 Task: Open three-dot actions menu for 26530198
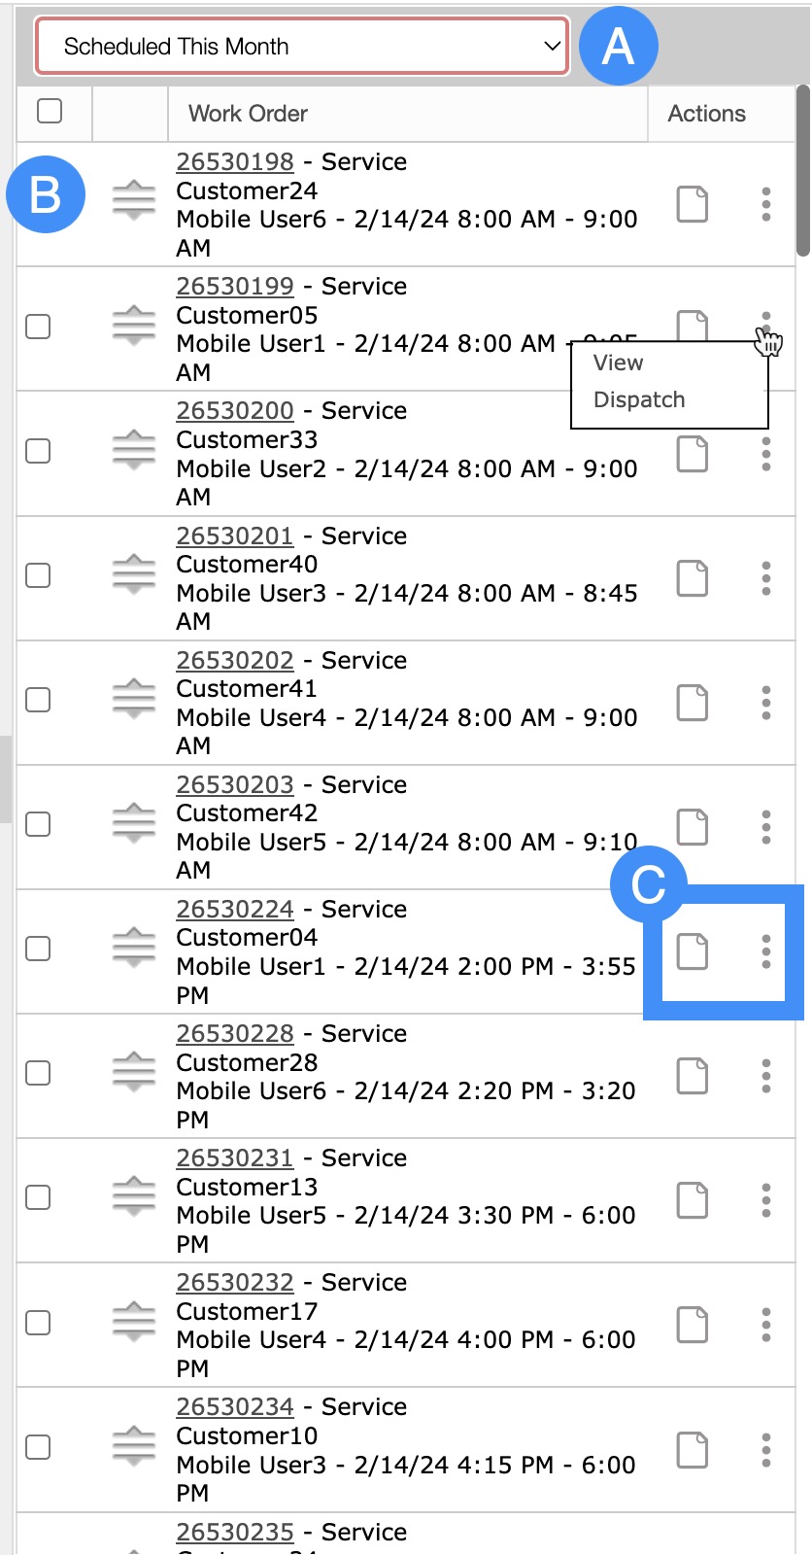tap(766, 204)
